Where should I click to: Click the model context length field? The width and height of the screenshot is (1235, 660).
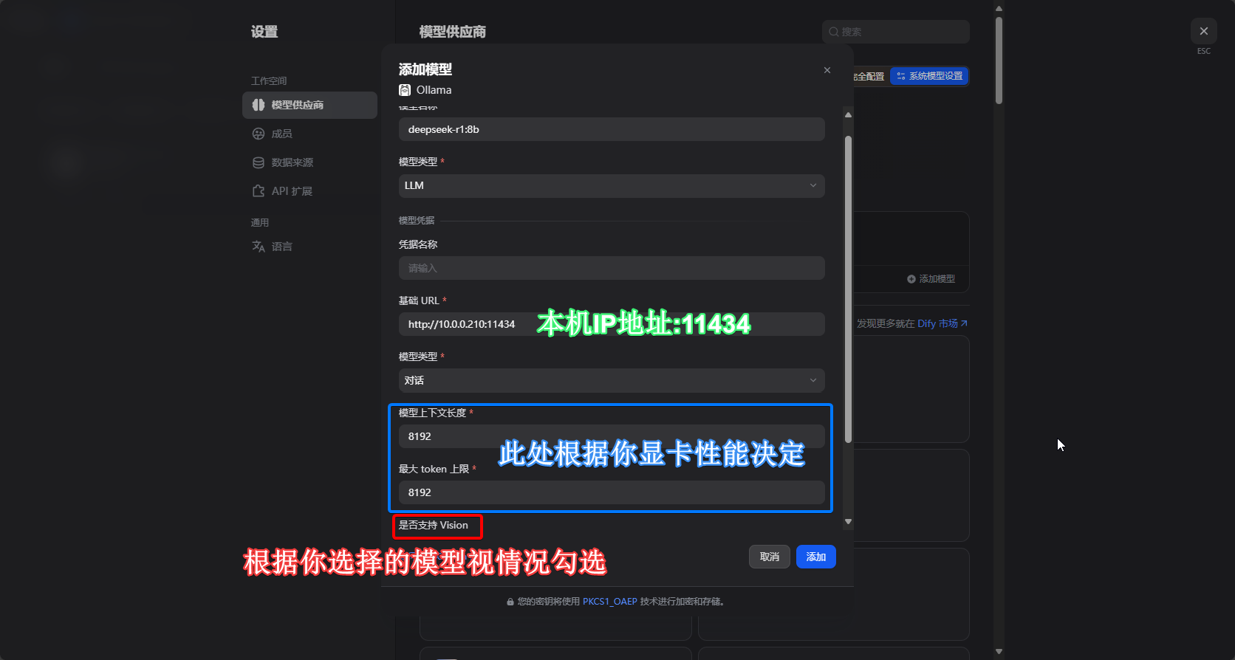coord(443,436)
